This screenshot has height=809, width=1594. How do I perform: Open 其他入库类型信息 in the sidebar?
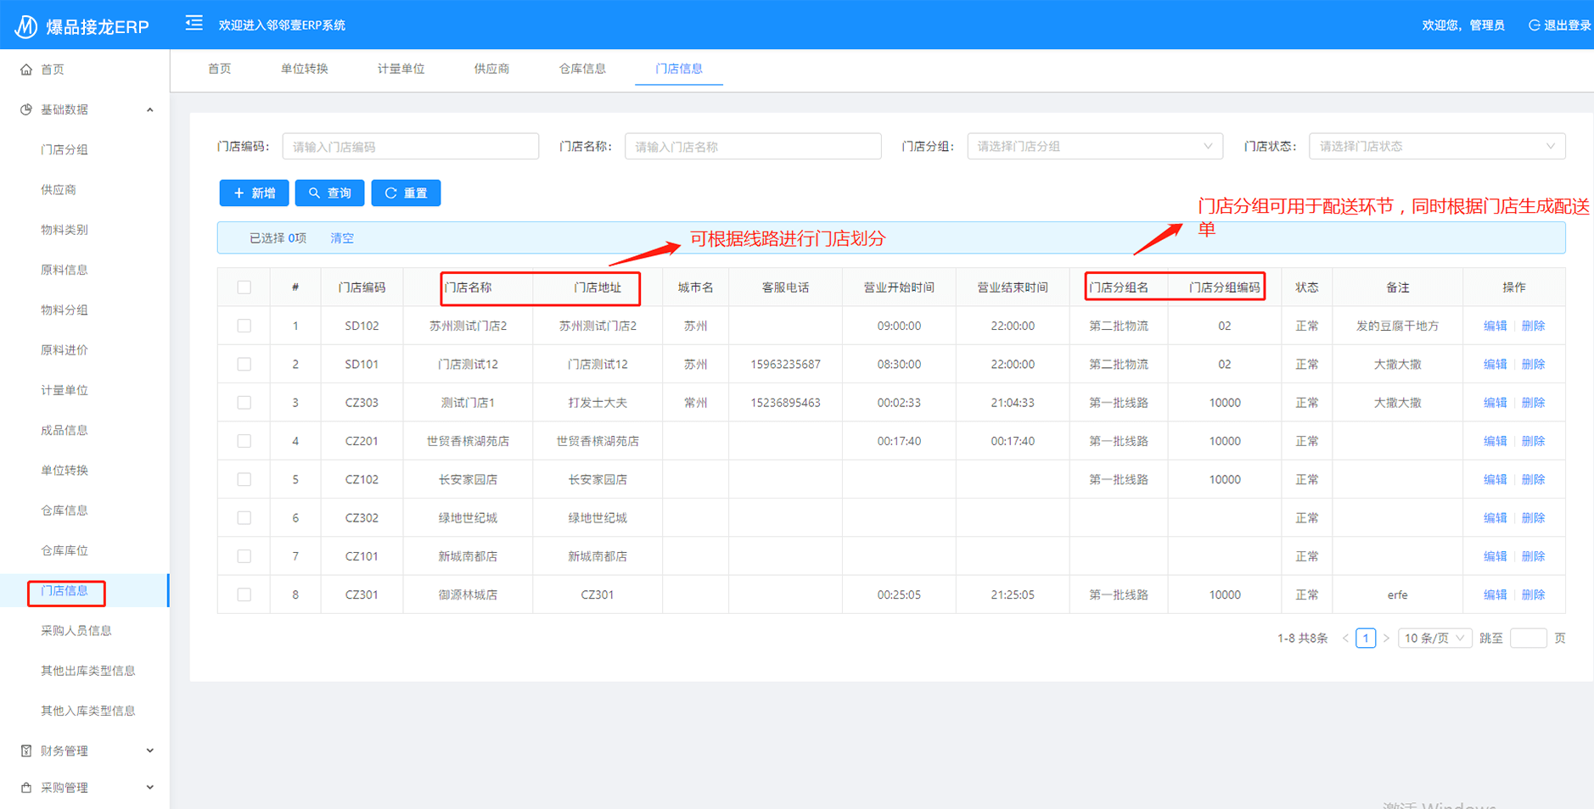pyautogui.click(x=88, y=711)
